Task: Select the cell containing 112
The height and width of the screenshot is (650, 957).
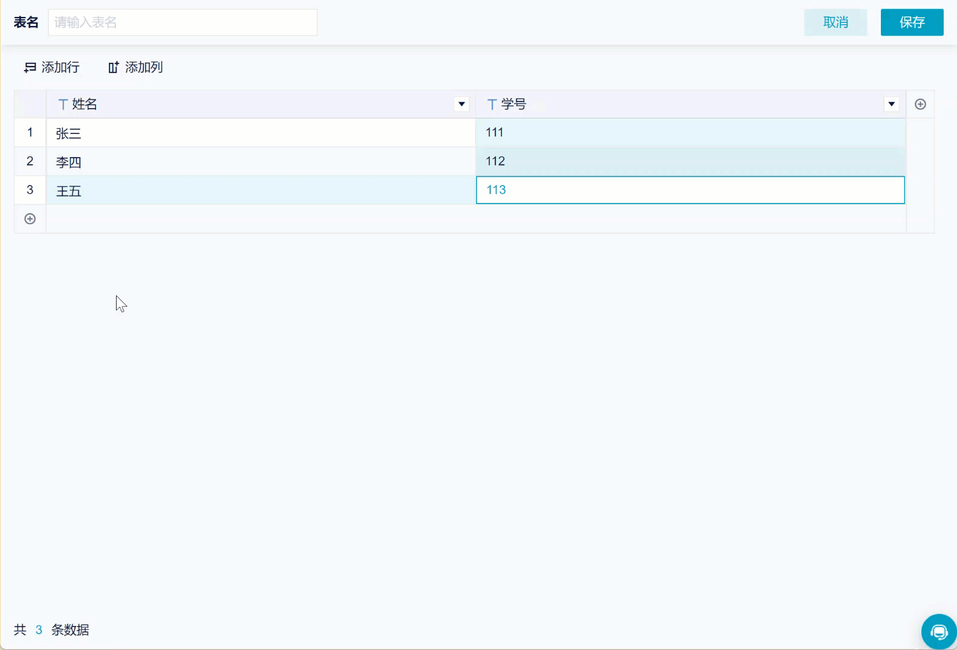Action: (x=691, y=161)
